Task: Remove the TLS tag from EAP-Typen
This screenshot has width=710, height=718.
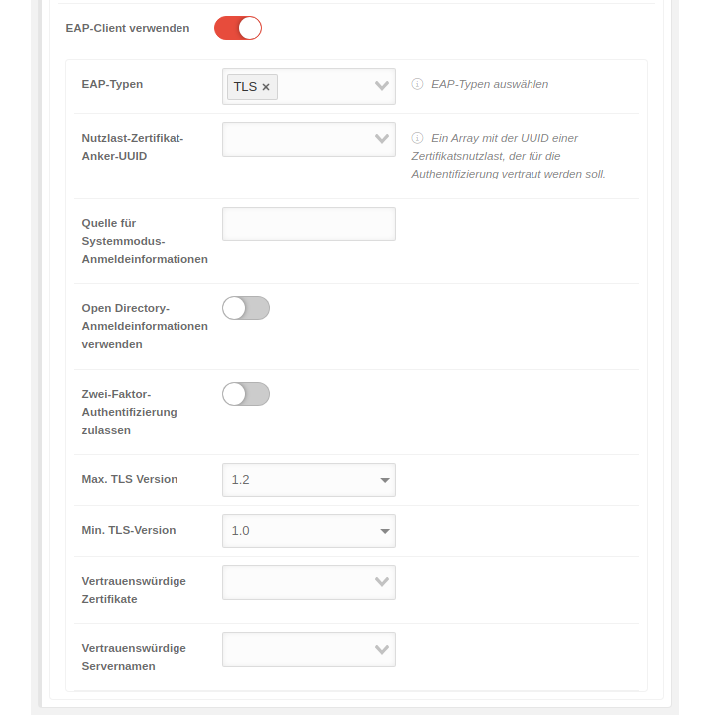Action: [x=266, y=87]
